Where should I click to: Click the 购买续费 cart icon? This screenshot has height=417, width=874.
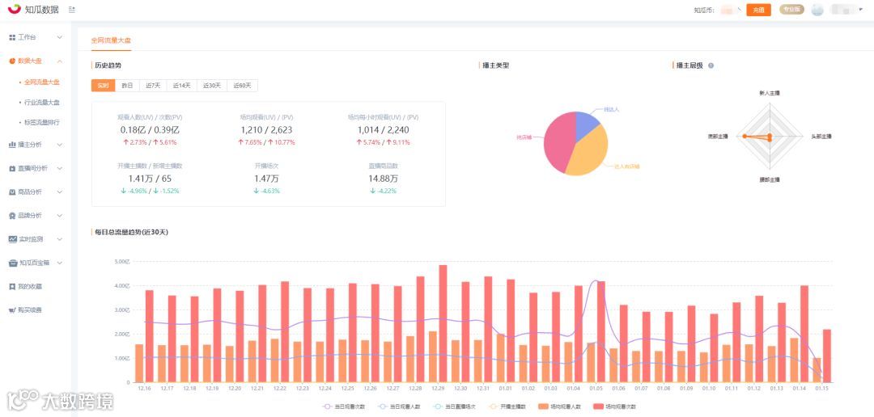[12, 310]
